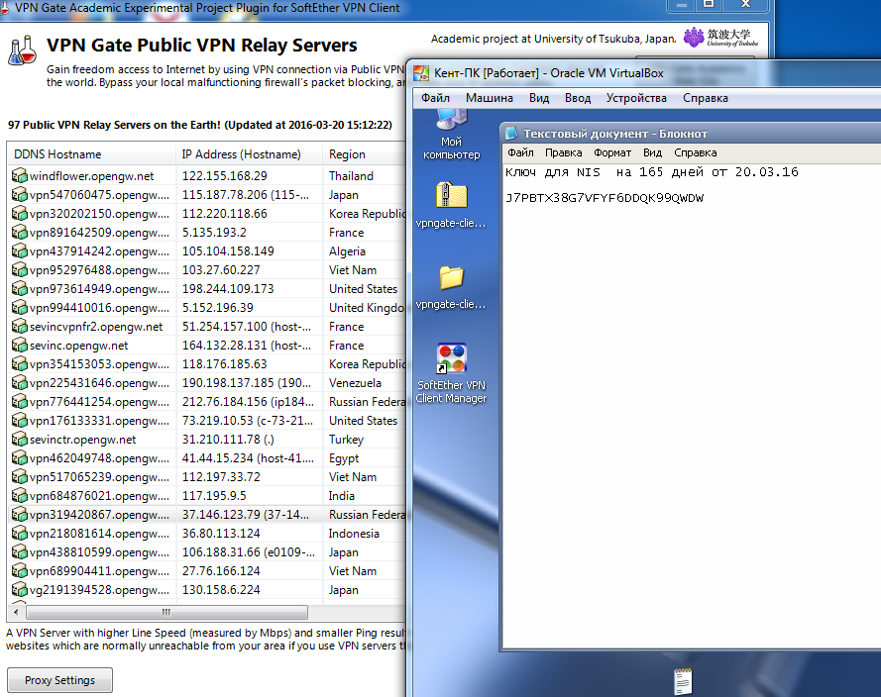The image size is (881, 697).
Task: Click server icon for sevincvpnfr2.opengw.net
Action: (x=20, y=327)
